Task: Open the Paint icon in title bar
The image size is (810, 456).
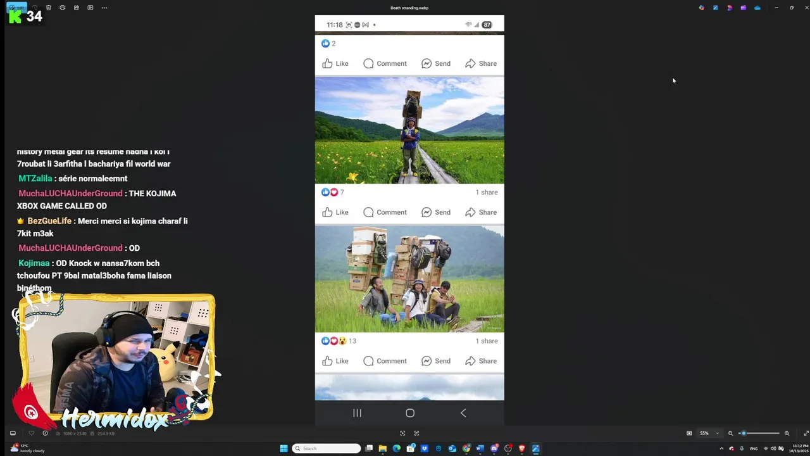Action: (715, 8)
